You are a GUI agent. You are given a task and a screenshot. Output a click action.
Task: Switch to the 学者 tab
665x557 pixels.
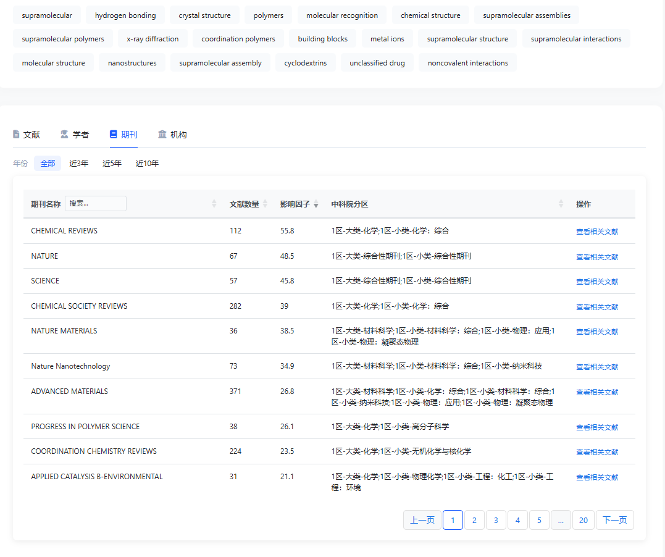80,135
